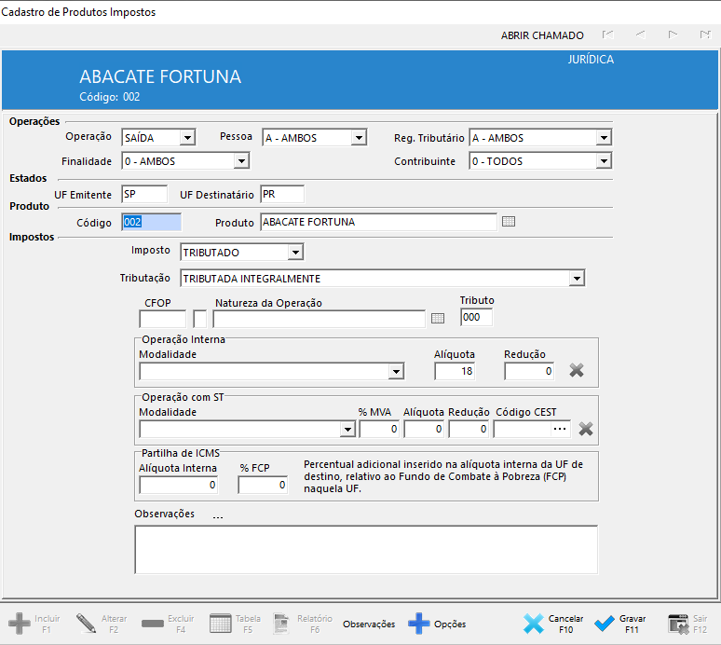Clear the Operação com ST row with X
This screenshot has height=645, width=721.
coord(586,429)
